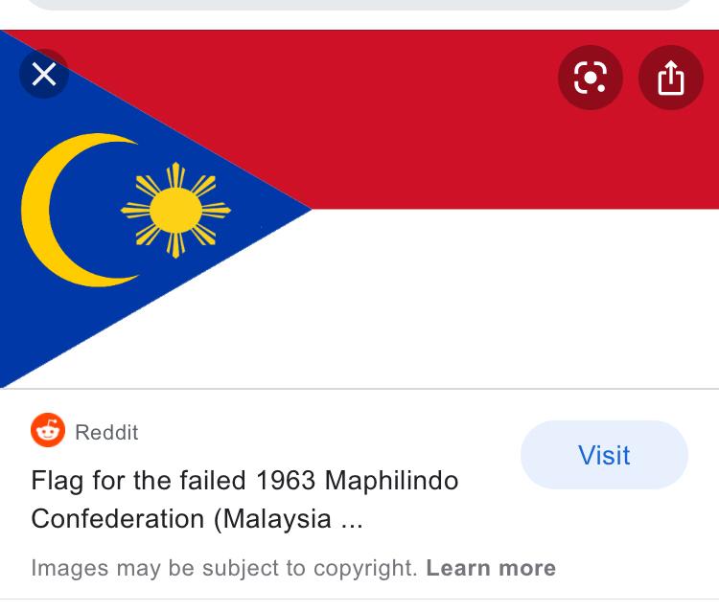The height and width of the screenshot is (611, 719).
Task: Tap the '1963' in the result title
Action: pos(286,481)
